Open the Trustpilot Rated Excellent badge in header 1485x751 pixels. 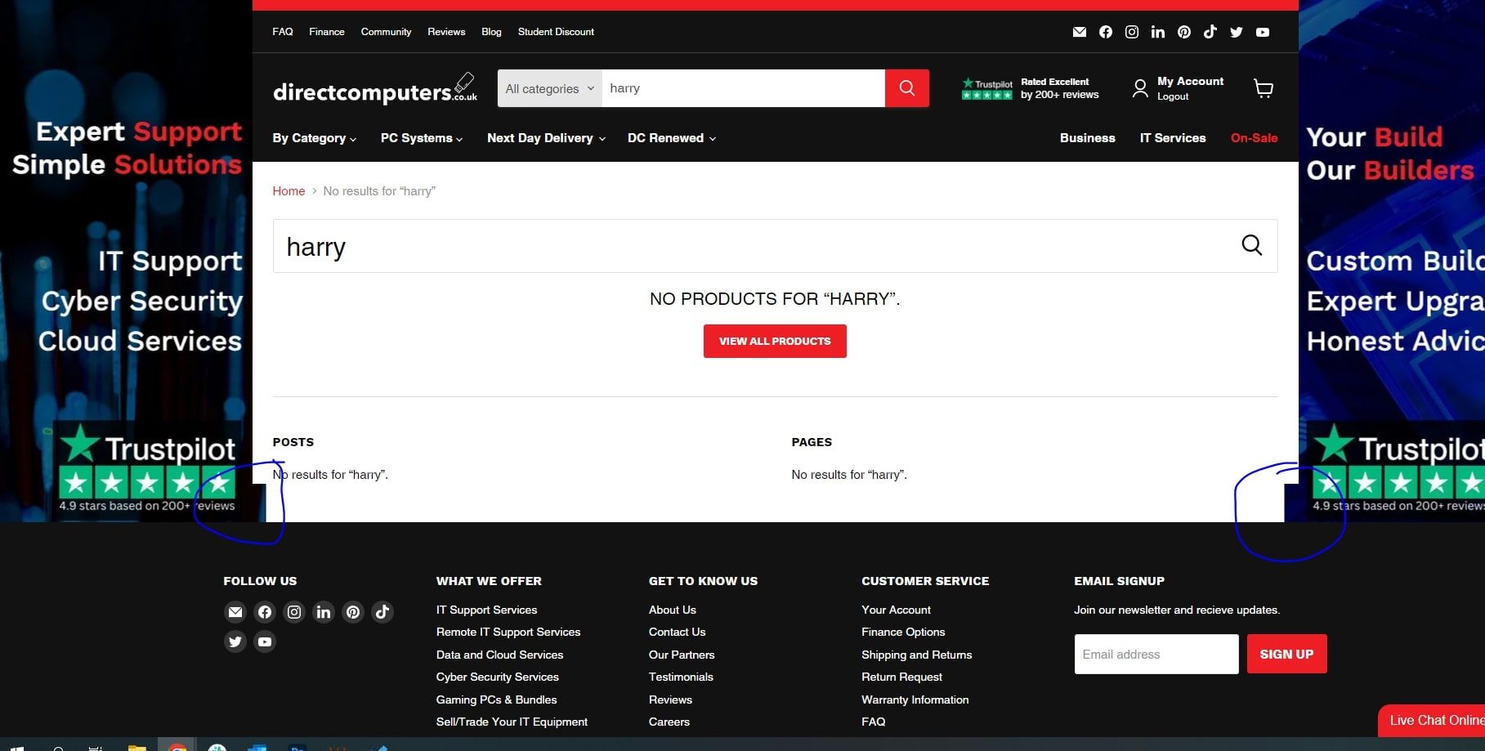(1031, 88)
